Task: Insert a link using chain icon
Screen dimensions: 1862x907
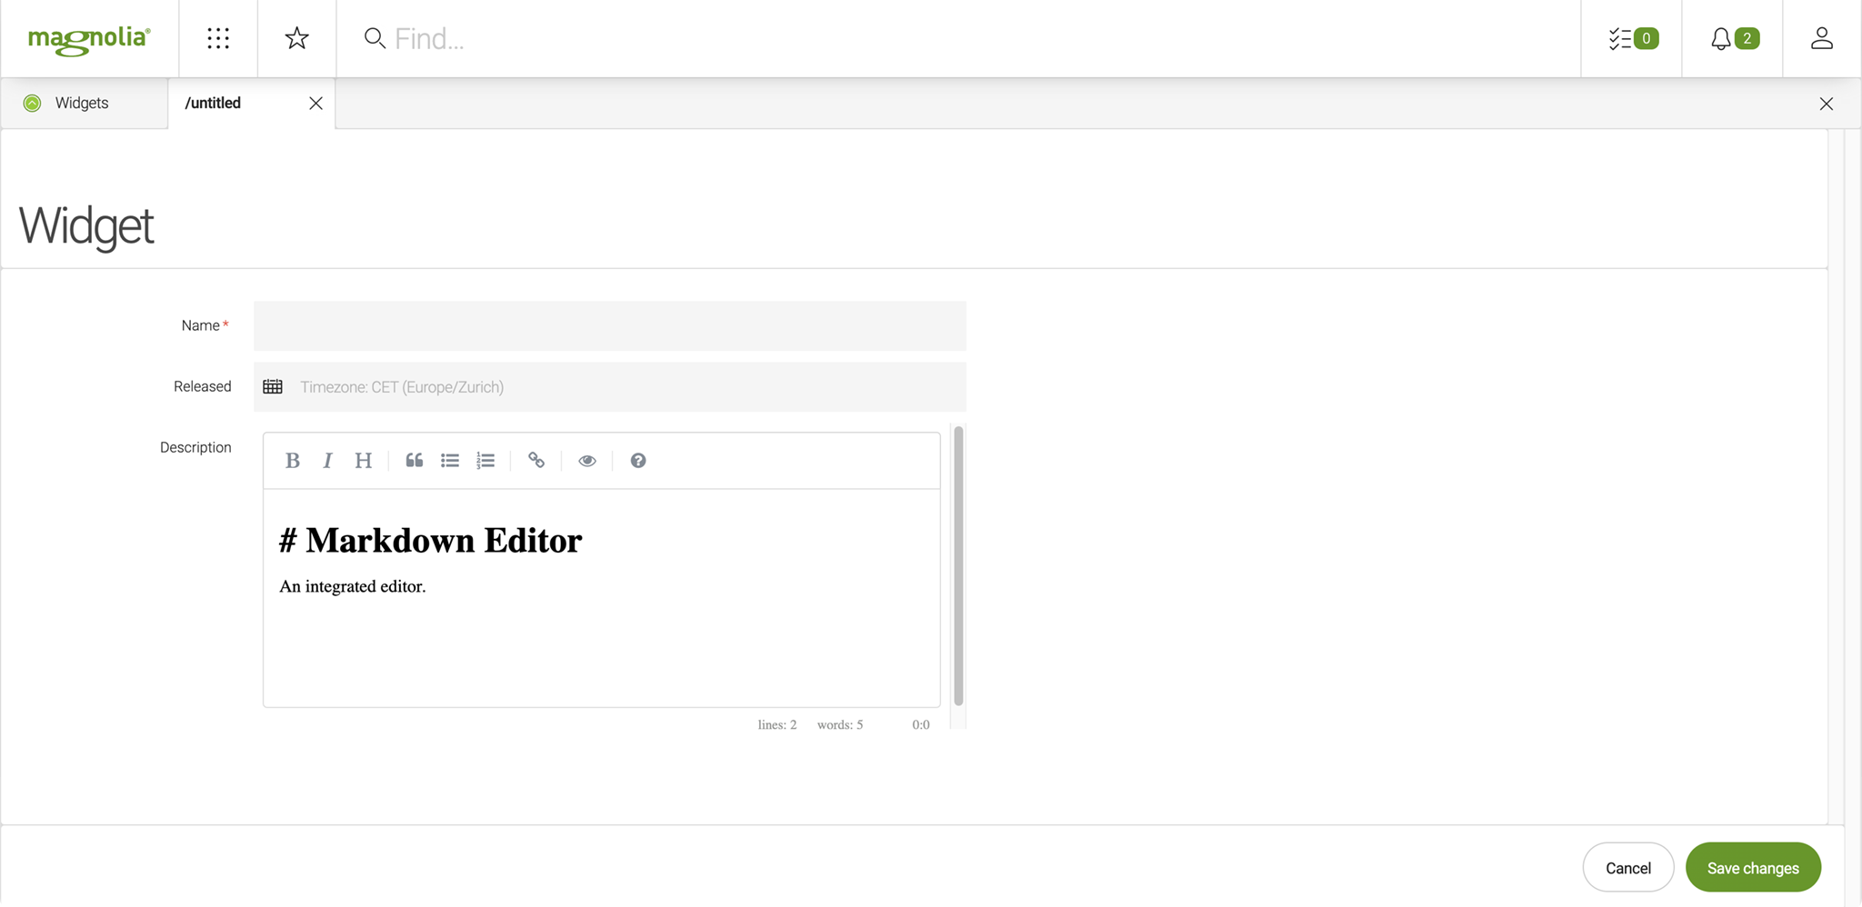Action: point(536,461)
